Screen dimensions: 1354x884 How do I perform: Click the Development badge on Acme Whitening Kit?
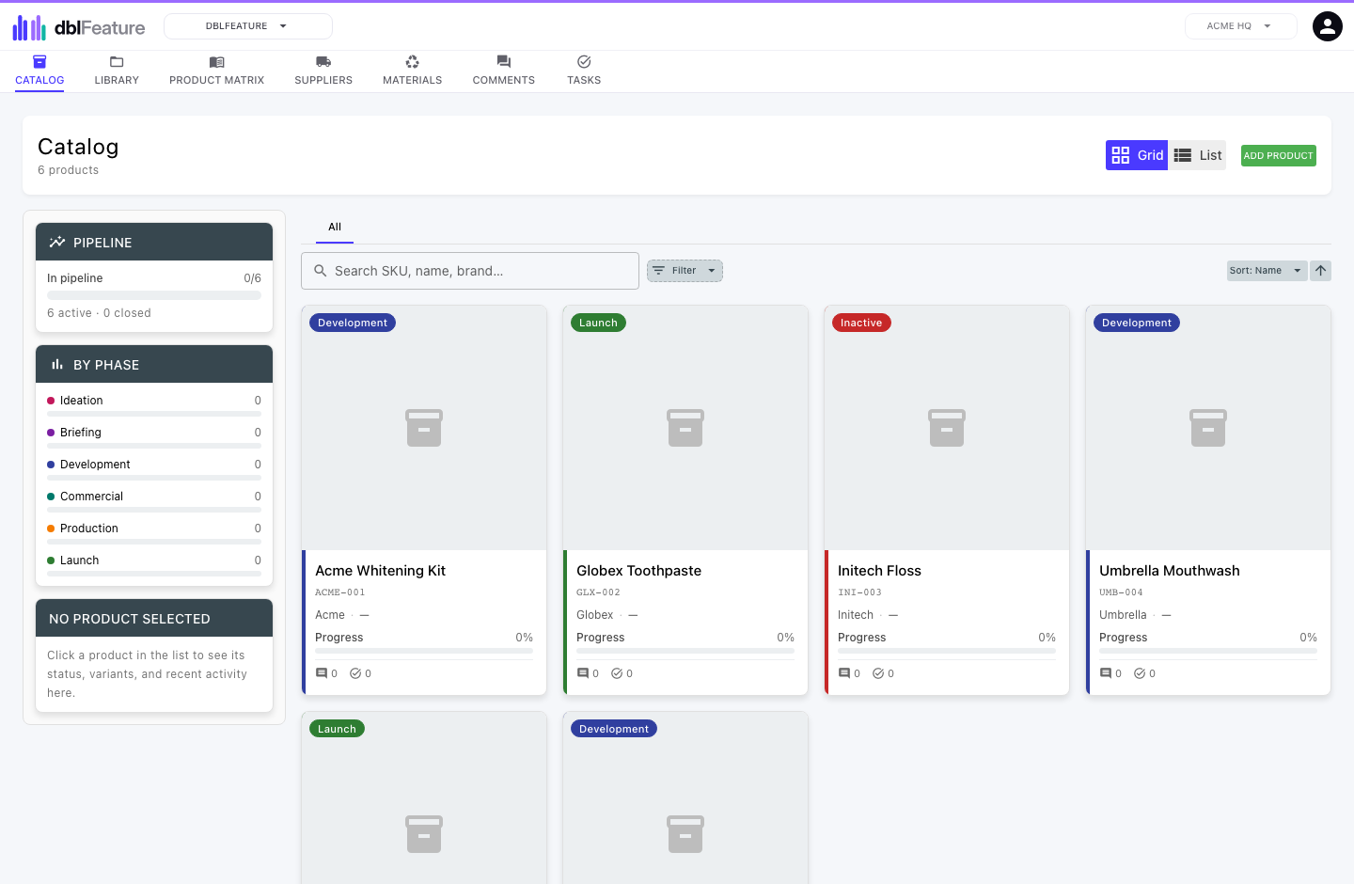(x=353, y=323)
